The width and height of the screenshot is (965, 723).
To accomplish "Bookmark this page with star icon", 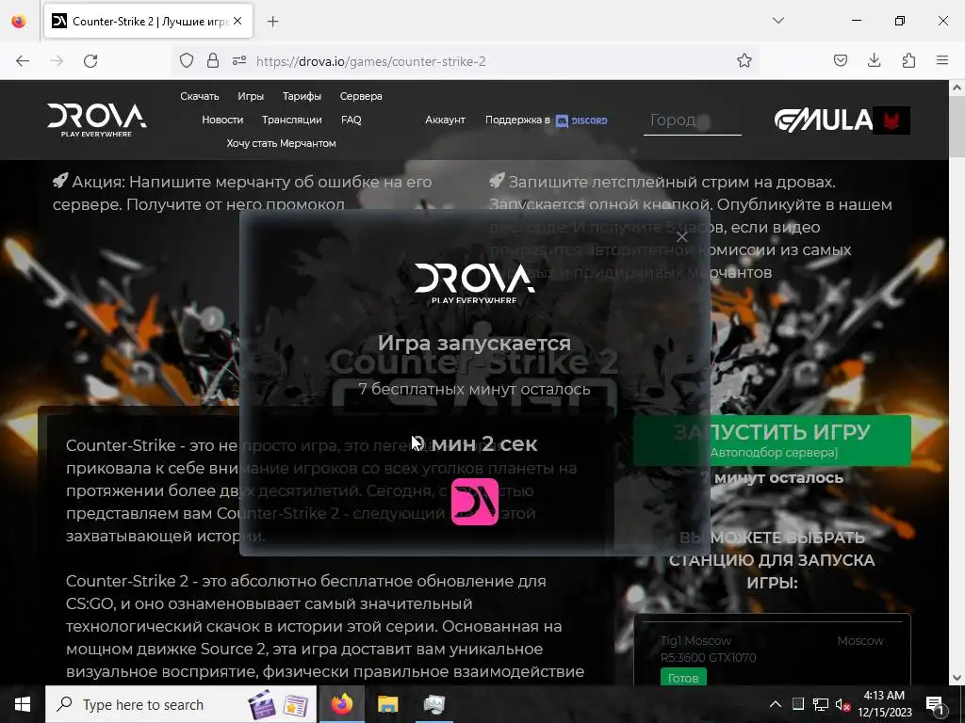I will coord(744,61).
